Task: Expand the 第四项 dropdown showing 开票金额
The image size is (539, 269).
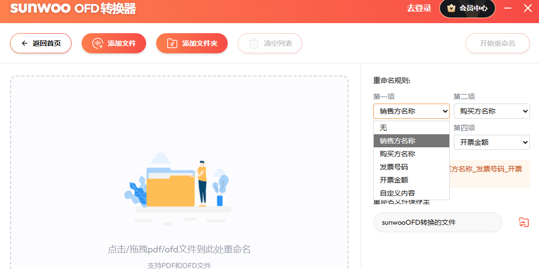Action: pos(491,142)
